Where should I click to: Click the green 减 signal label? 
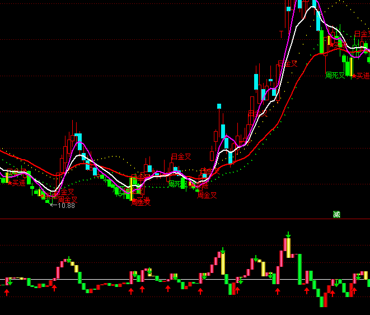point(336,214)
